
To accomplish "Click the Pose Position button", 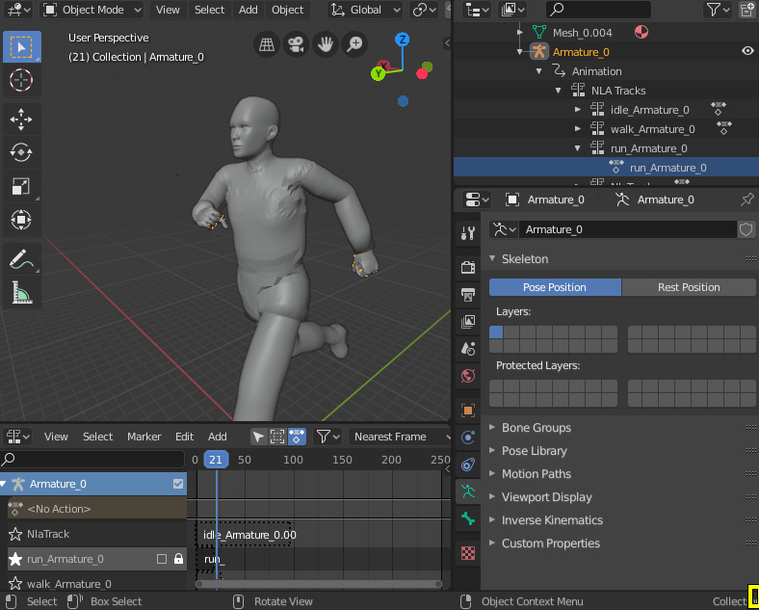I will [555, 287].
